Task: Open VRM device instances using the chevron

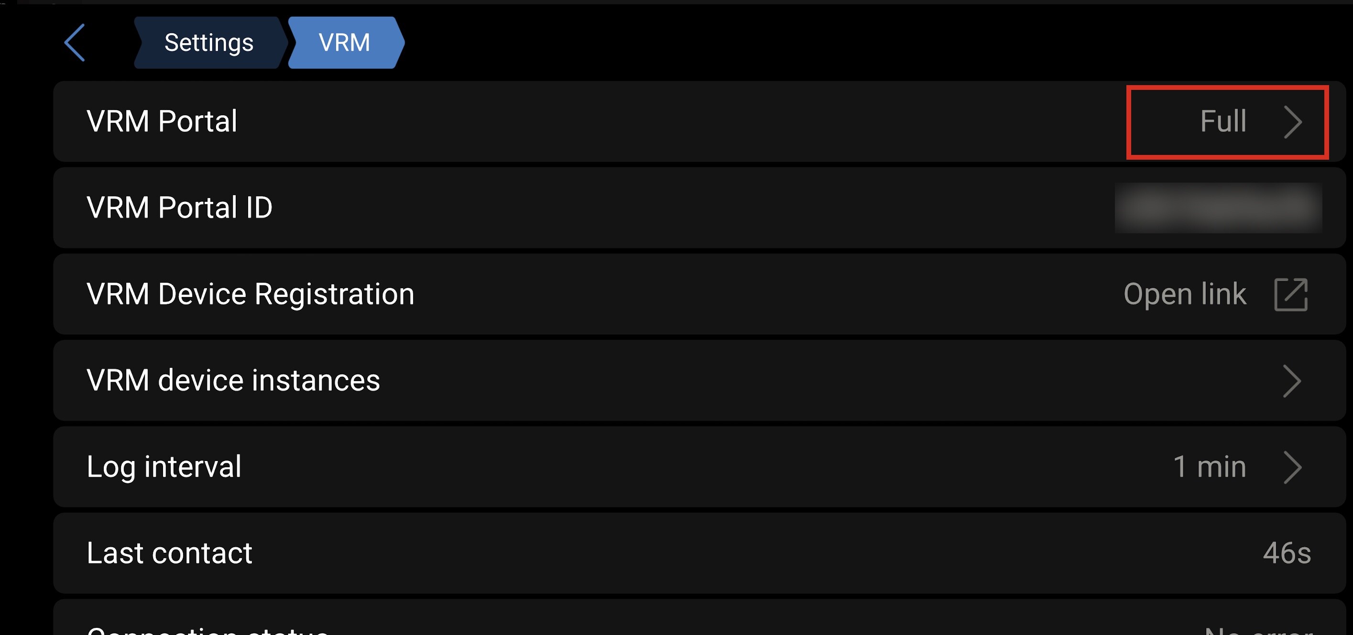Action: 1291,381
